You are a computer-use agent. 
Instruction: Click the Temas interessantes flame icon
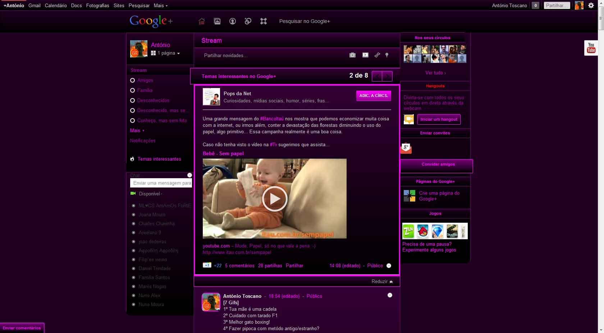pos(132,159)
